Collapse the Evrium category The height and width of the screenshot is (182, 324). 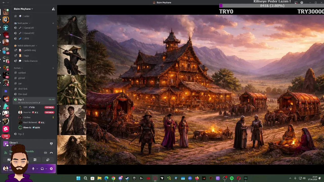tap(18, 68)
